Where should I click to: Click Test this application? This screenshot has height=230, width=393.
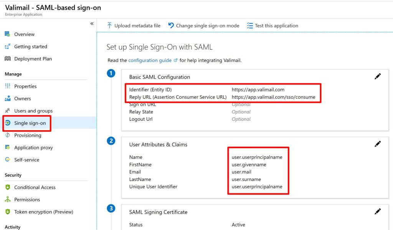[272, 26]
